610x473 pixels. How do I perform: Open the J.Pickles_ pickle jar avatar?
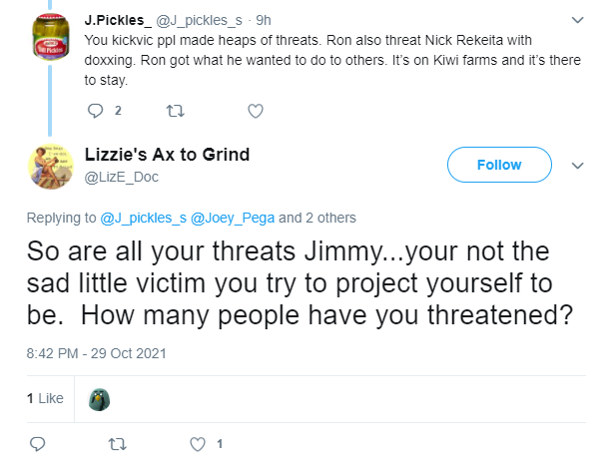tap(51, 37)
